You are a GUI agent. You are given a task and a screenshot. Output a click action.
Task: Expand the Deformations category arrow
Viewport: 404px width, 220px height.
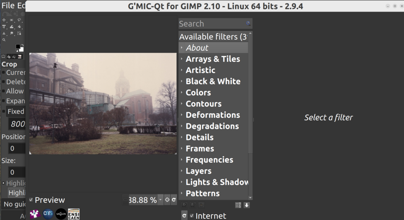coord(182,115)
